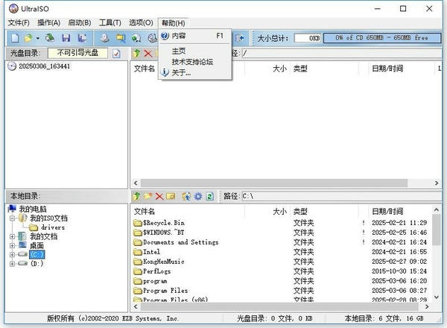Click the 大小总计 0KB size field
The height and width of the screenshot is (328, 447).
[x=307, y=38]
